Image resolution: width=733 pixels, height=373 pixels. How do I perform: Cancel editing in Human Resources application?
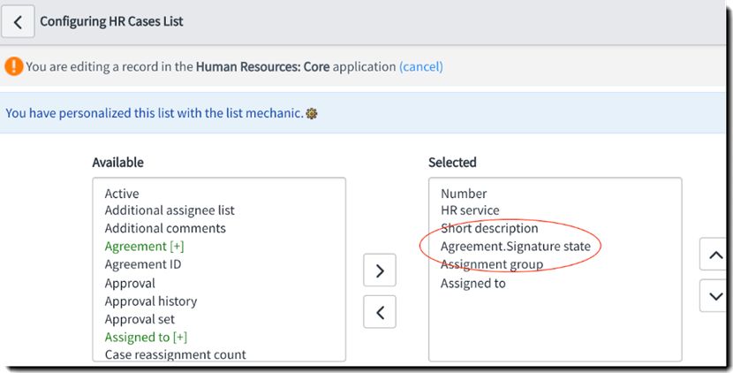(x=420, y=66)
